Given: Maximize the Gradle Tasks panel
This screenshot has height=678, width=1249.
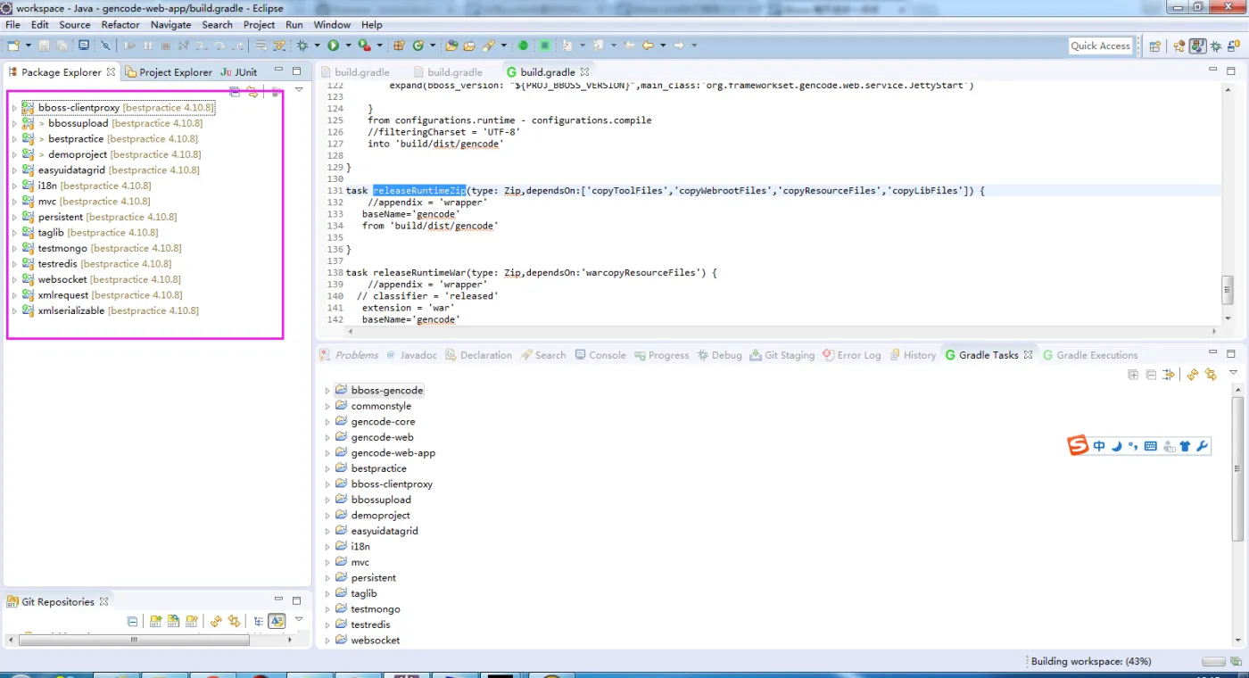Looking at the screenshot, I should point(1231,354).
